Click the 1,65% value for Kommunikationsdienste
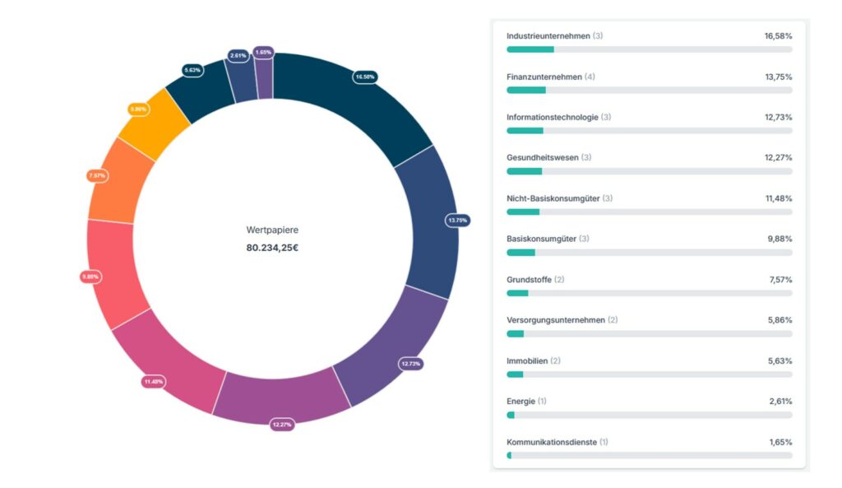This screenshot has height=488, width=842. pyautogui.click(x=781, y=442)
